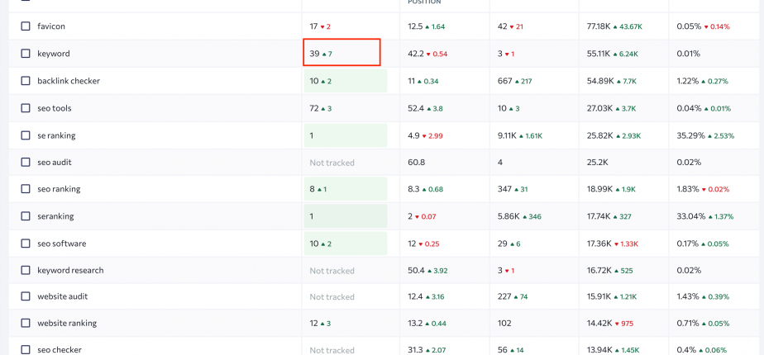
Task: Click the website audit keyword name
Action: click(63, 296)
